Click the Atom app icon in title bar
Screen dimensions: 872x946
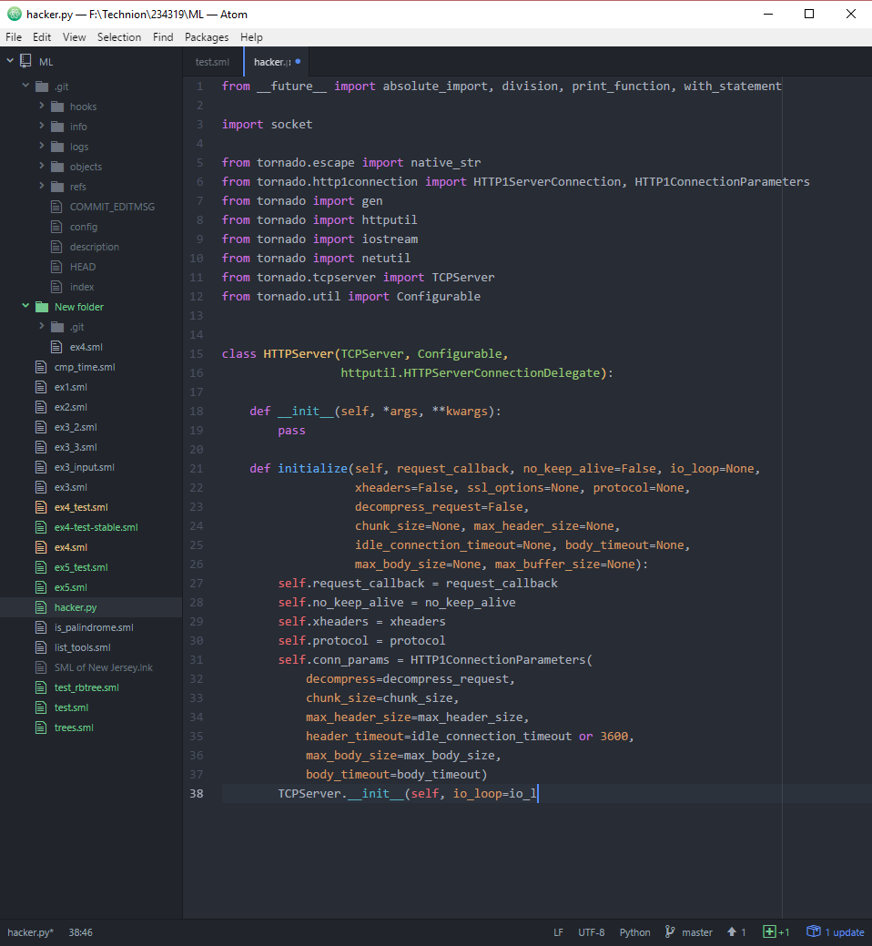pyautogui.click(x=14, y=14)
